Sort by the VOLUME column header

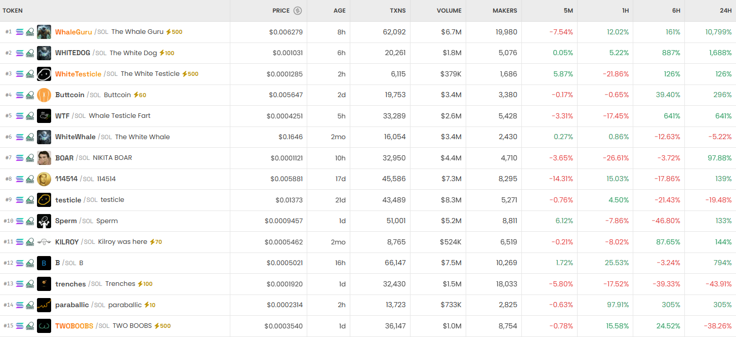[x=449, y=11]
